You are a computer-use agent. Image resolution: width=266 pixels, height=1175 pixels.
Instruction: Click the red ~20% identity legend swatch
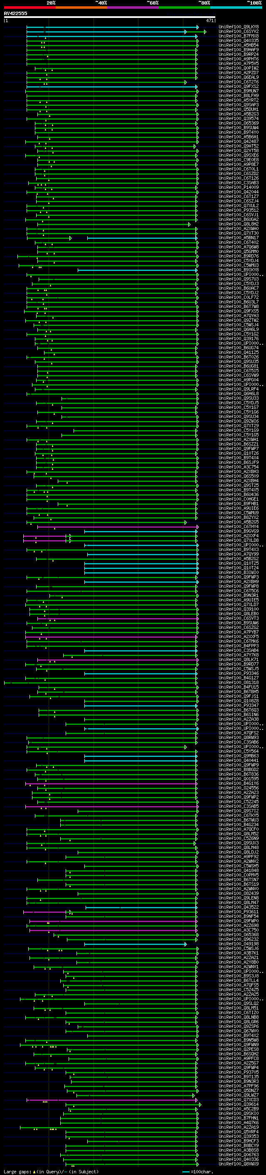tap(30, 8)
